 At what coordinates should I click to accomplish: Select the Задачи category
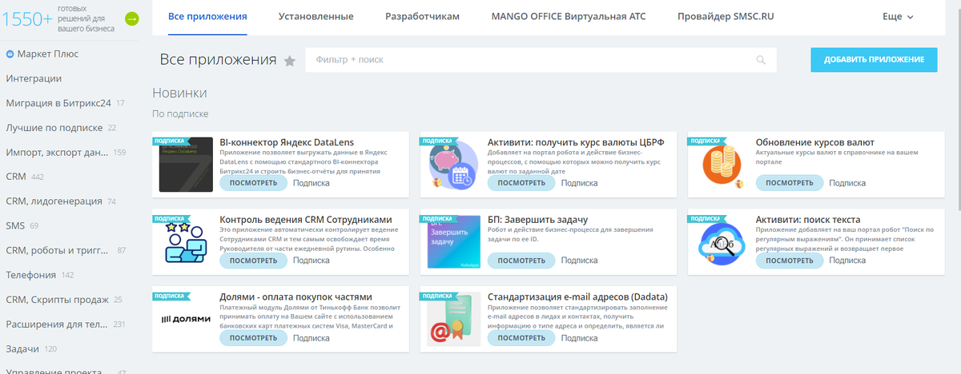(22, 348)
